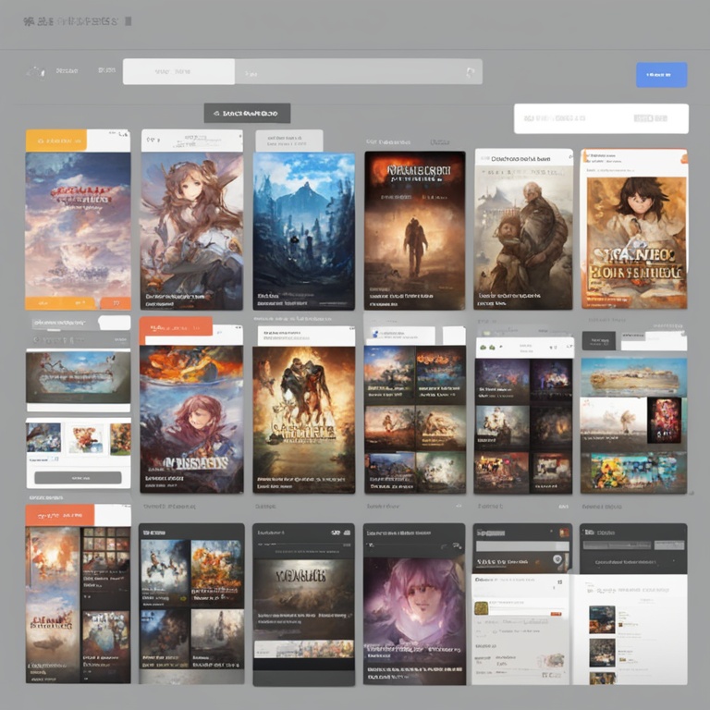Click the circular logo icon left of the search bar
Viewport: 710px width, 710px height.
[36, 72]
